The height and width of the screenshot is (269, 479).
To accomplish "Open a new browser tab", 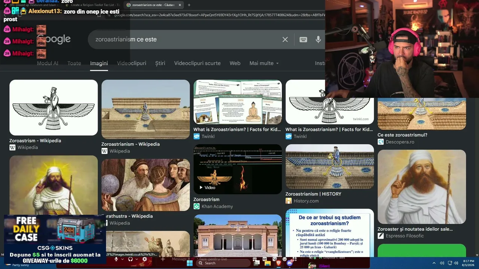I will 189,5.
